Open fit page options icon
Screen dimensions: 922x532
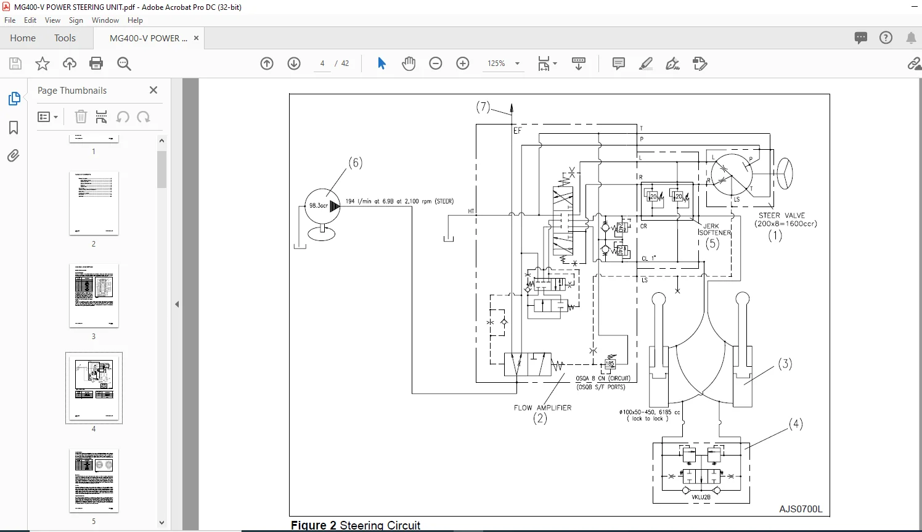tap(547, 63)
